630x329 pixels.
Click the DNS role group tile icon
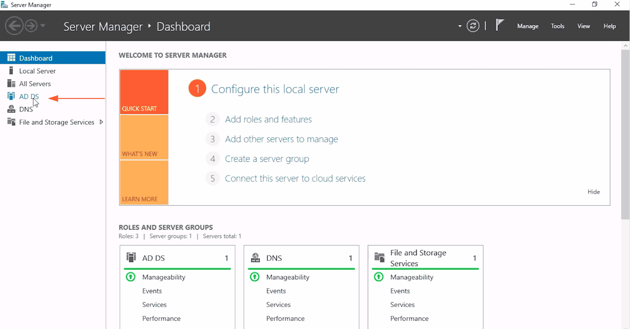(x=256, y=258)
